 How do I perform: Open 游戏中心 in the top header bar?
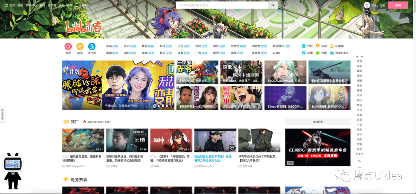pos(31,5)
